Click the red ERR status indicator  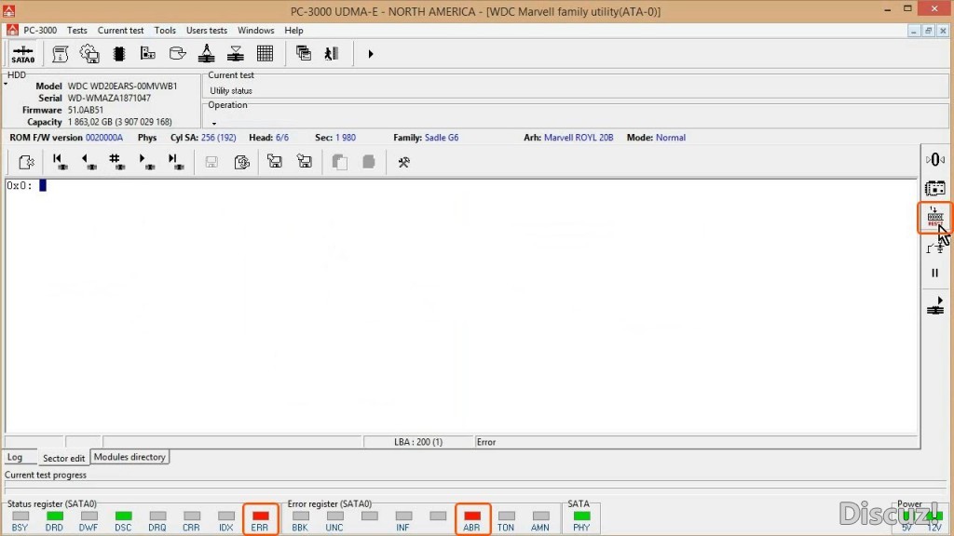[261, 516]
